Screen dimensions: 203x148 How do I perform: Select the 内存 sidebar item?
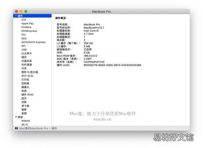click(24, 68)
